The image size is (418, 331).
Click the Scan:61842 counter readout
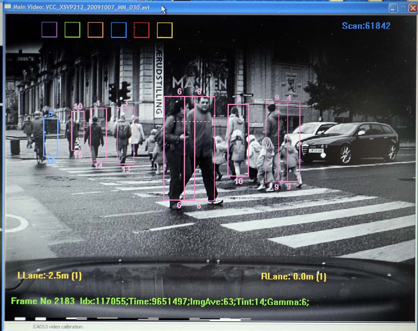click(366, 26)
